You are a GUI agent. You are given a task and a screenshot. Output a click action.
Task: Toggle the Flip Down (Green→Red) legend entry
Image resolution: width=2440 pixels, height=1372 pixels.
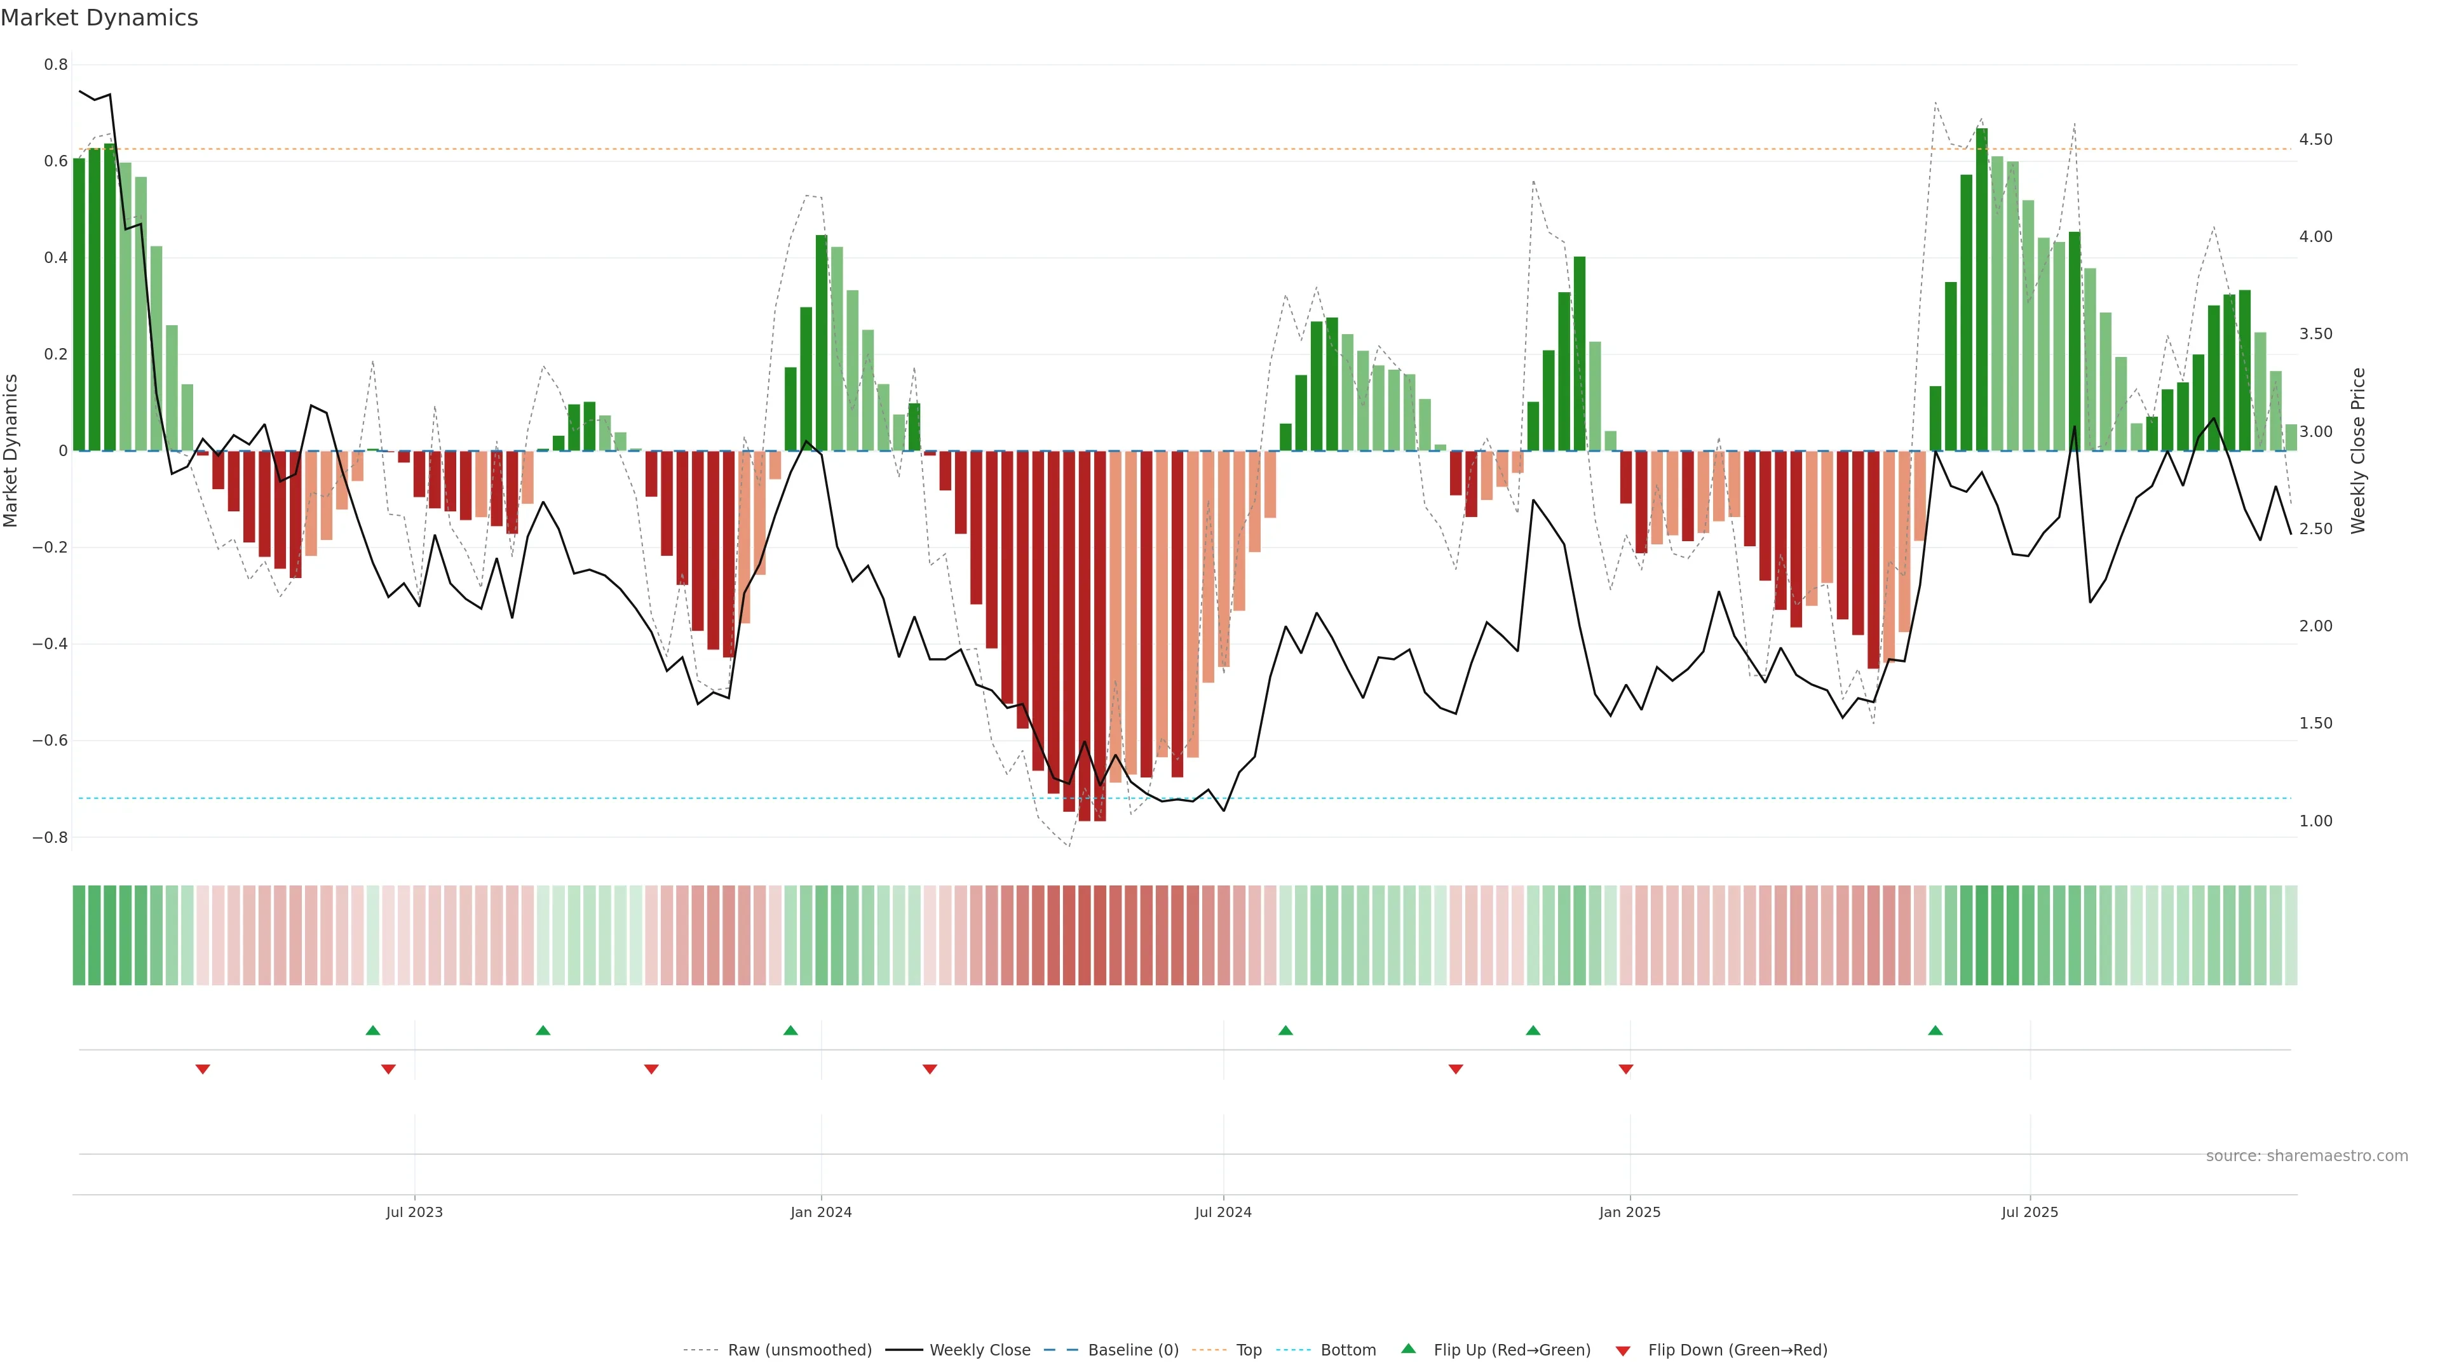click(1737, 1350)
